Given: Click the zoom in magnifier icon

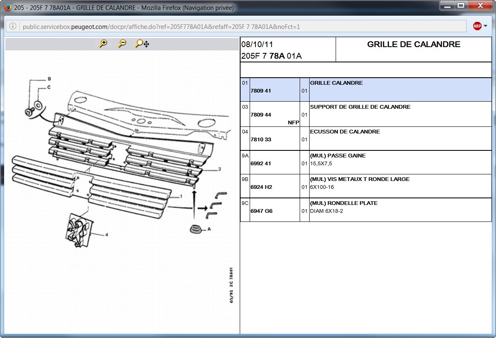Looking at the screenshot, I should pyautogui.click(x=103, y=43).
